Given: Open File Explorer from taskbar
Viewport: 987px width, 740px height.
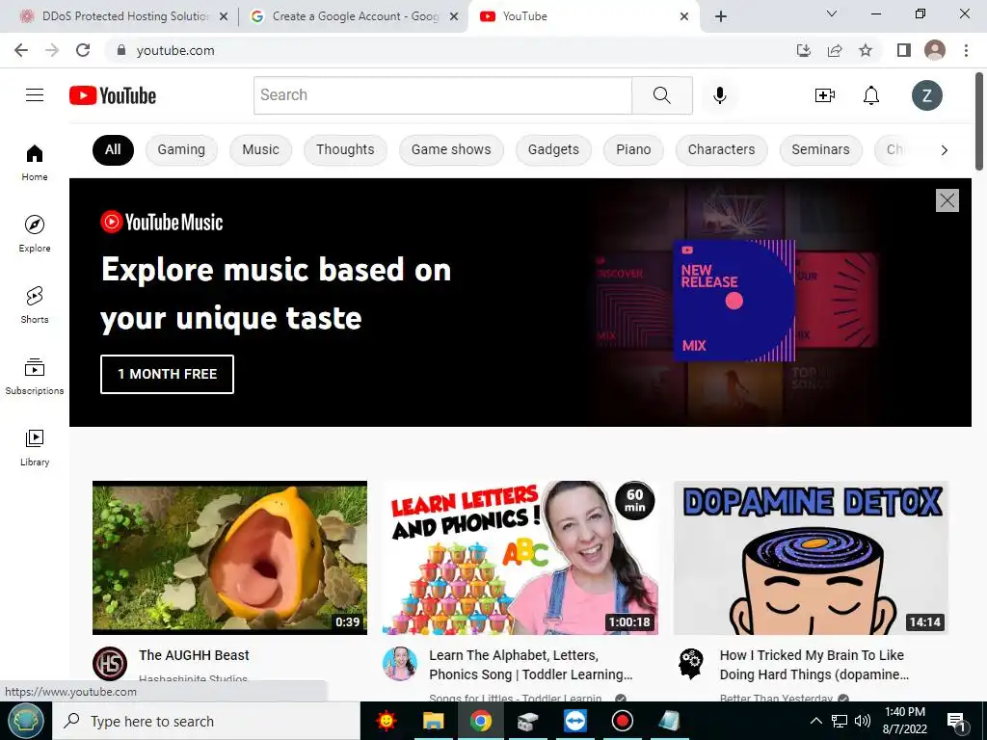Looking at the screenshot, I should click(x=433, y=721).
